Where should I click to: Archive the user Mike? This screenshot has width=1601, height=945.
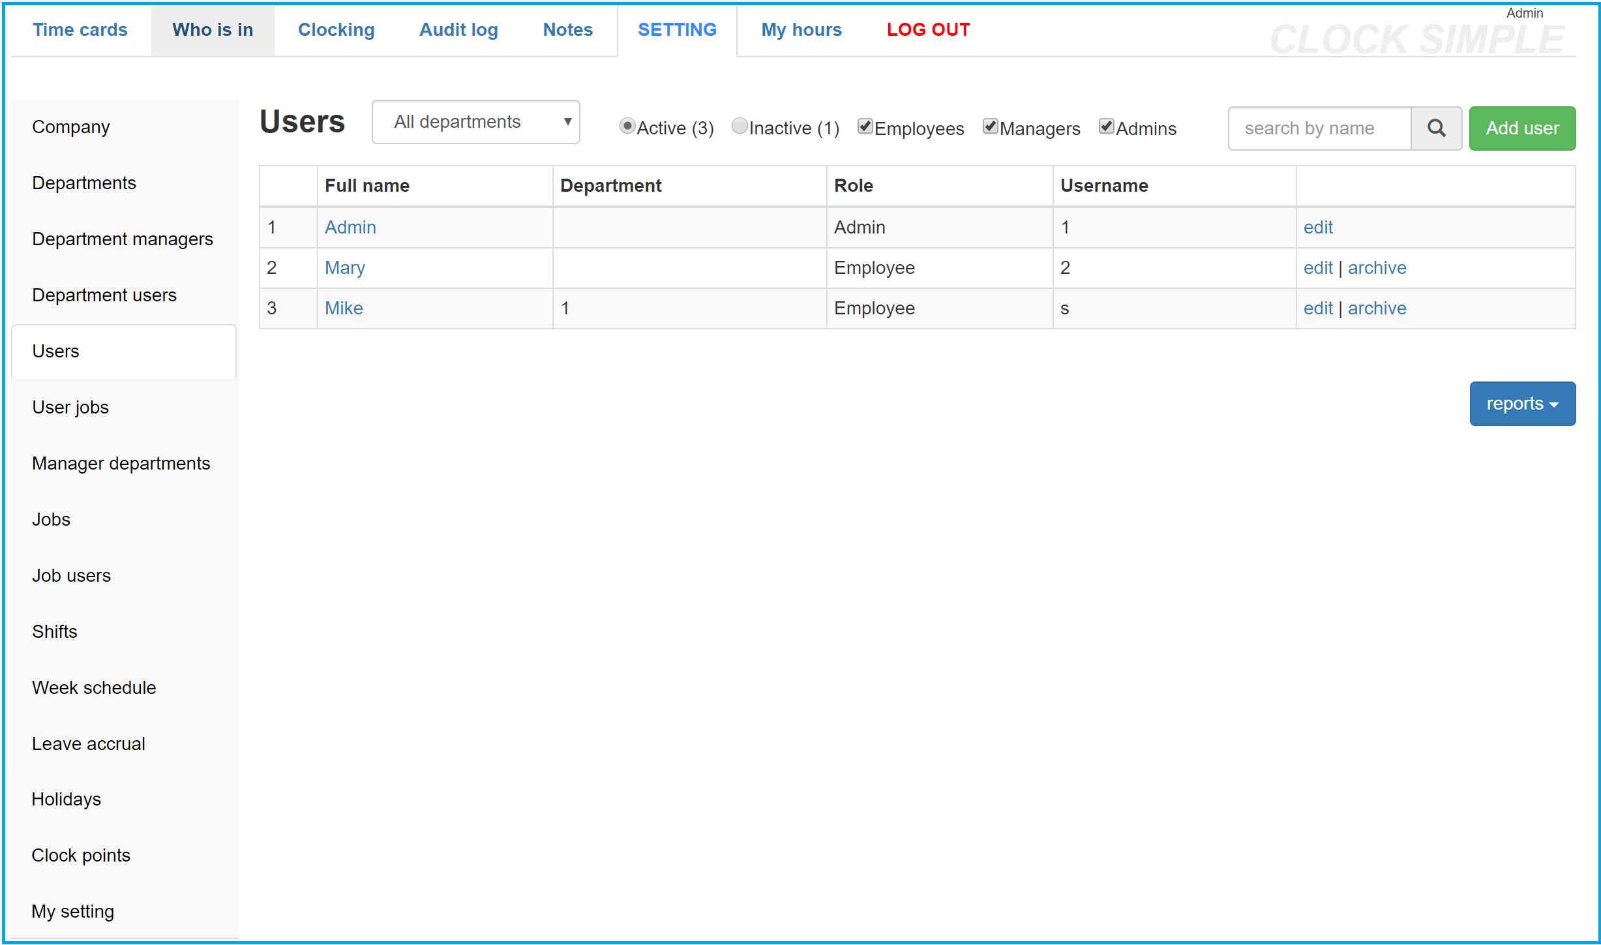point(1377,308)
